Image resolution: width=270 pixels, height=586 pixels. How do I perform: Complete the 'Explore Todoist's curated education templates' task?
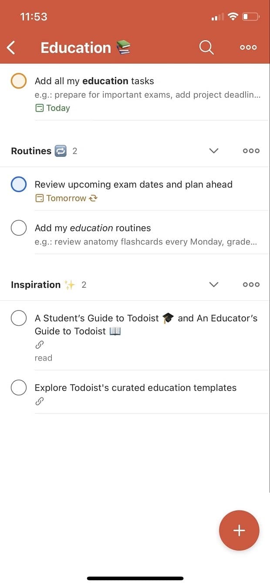coord(19,387)
